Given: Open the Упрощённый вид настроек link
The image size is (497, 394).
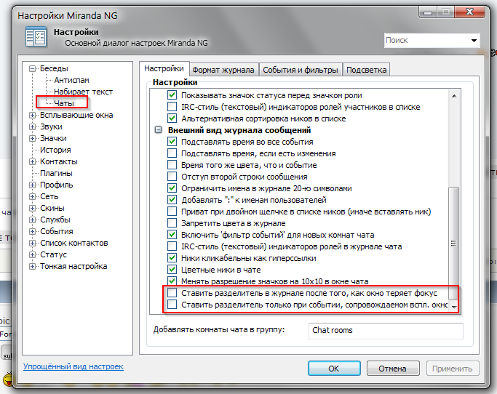Looking at the screenshot, I should (73, 367).
